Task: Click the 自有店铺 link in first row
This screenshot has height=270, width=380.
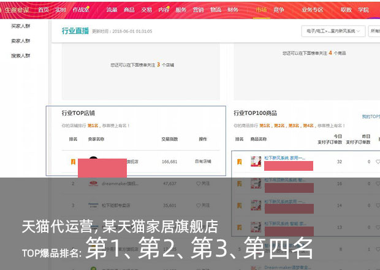Action: [x=202, y=162]
